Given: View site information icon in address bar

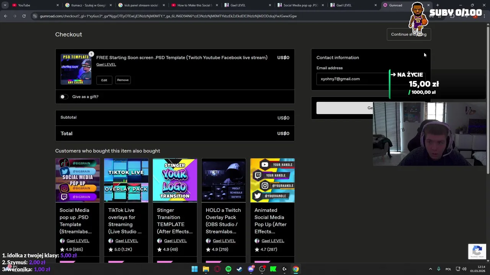Looking at the screenshot, I should click(35, 16).
